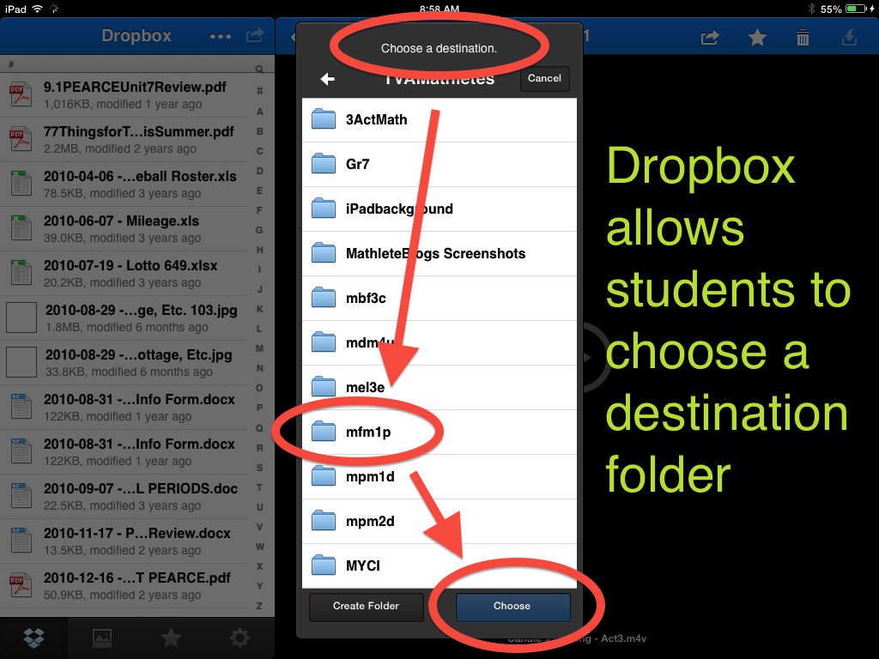Tap the star favorite icon in toolbar
Screen dimensions: 879x659
(x=756, y=37)
